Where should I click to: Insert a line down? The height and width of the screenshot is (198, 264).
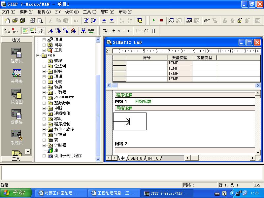[x=105, y=31]
